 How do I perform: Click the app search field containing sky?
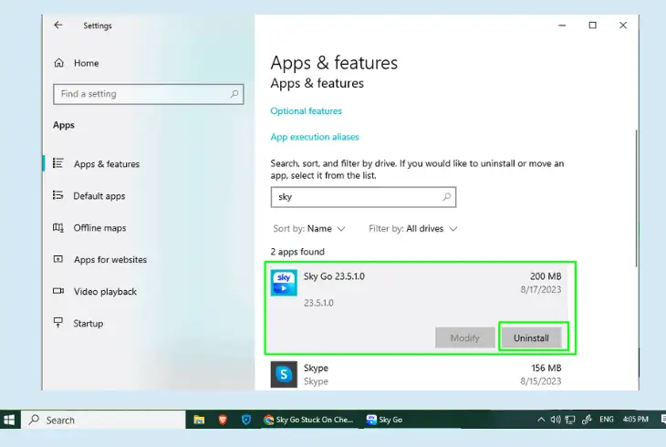click(x=363, y=197)
